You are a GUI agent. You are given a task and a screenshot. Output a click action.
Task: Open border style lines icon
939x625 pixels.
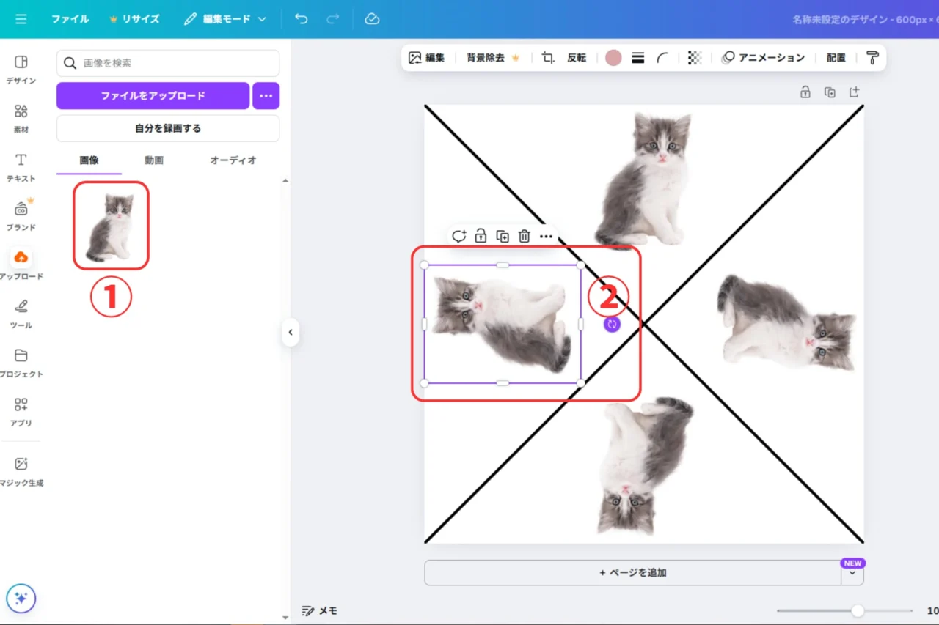click(637, 58)
